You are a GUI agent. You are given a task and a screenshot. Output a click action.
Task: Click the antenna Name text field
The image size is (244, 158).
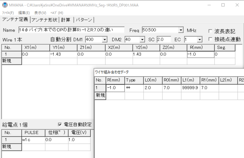pos(71,30)
